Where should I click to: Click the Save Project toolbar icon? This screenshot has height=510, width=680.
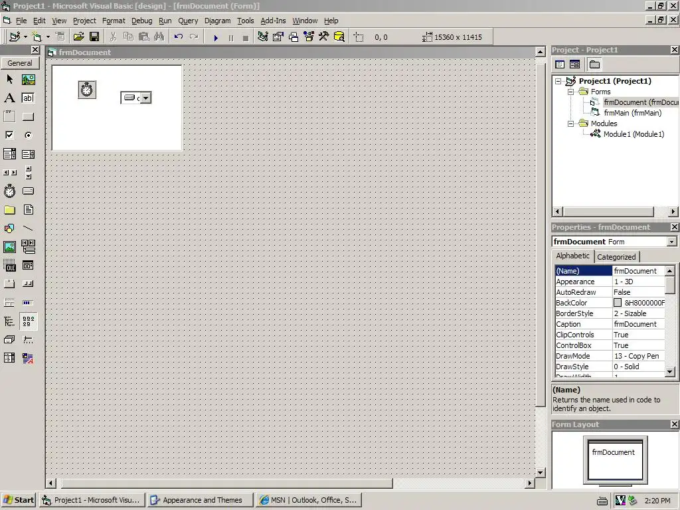pos(94,37)
